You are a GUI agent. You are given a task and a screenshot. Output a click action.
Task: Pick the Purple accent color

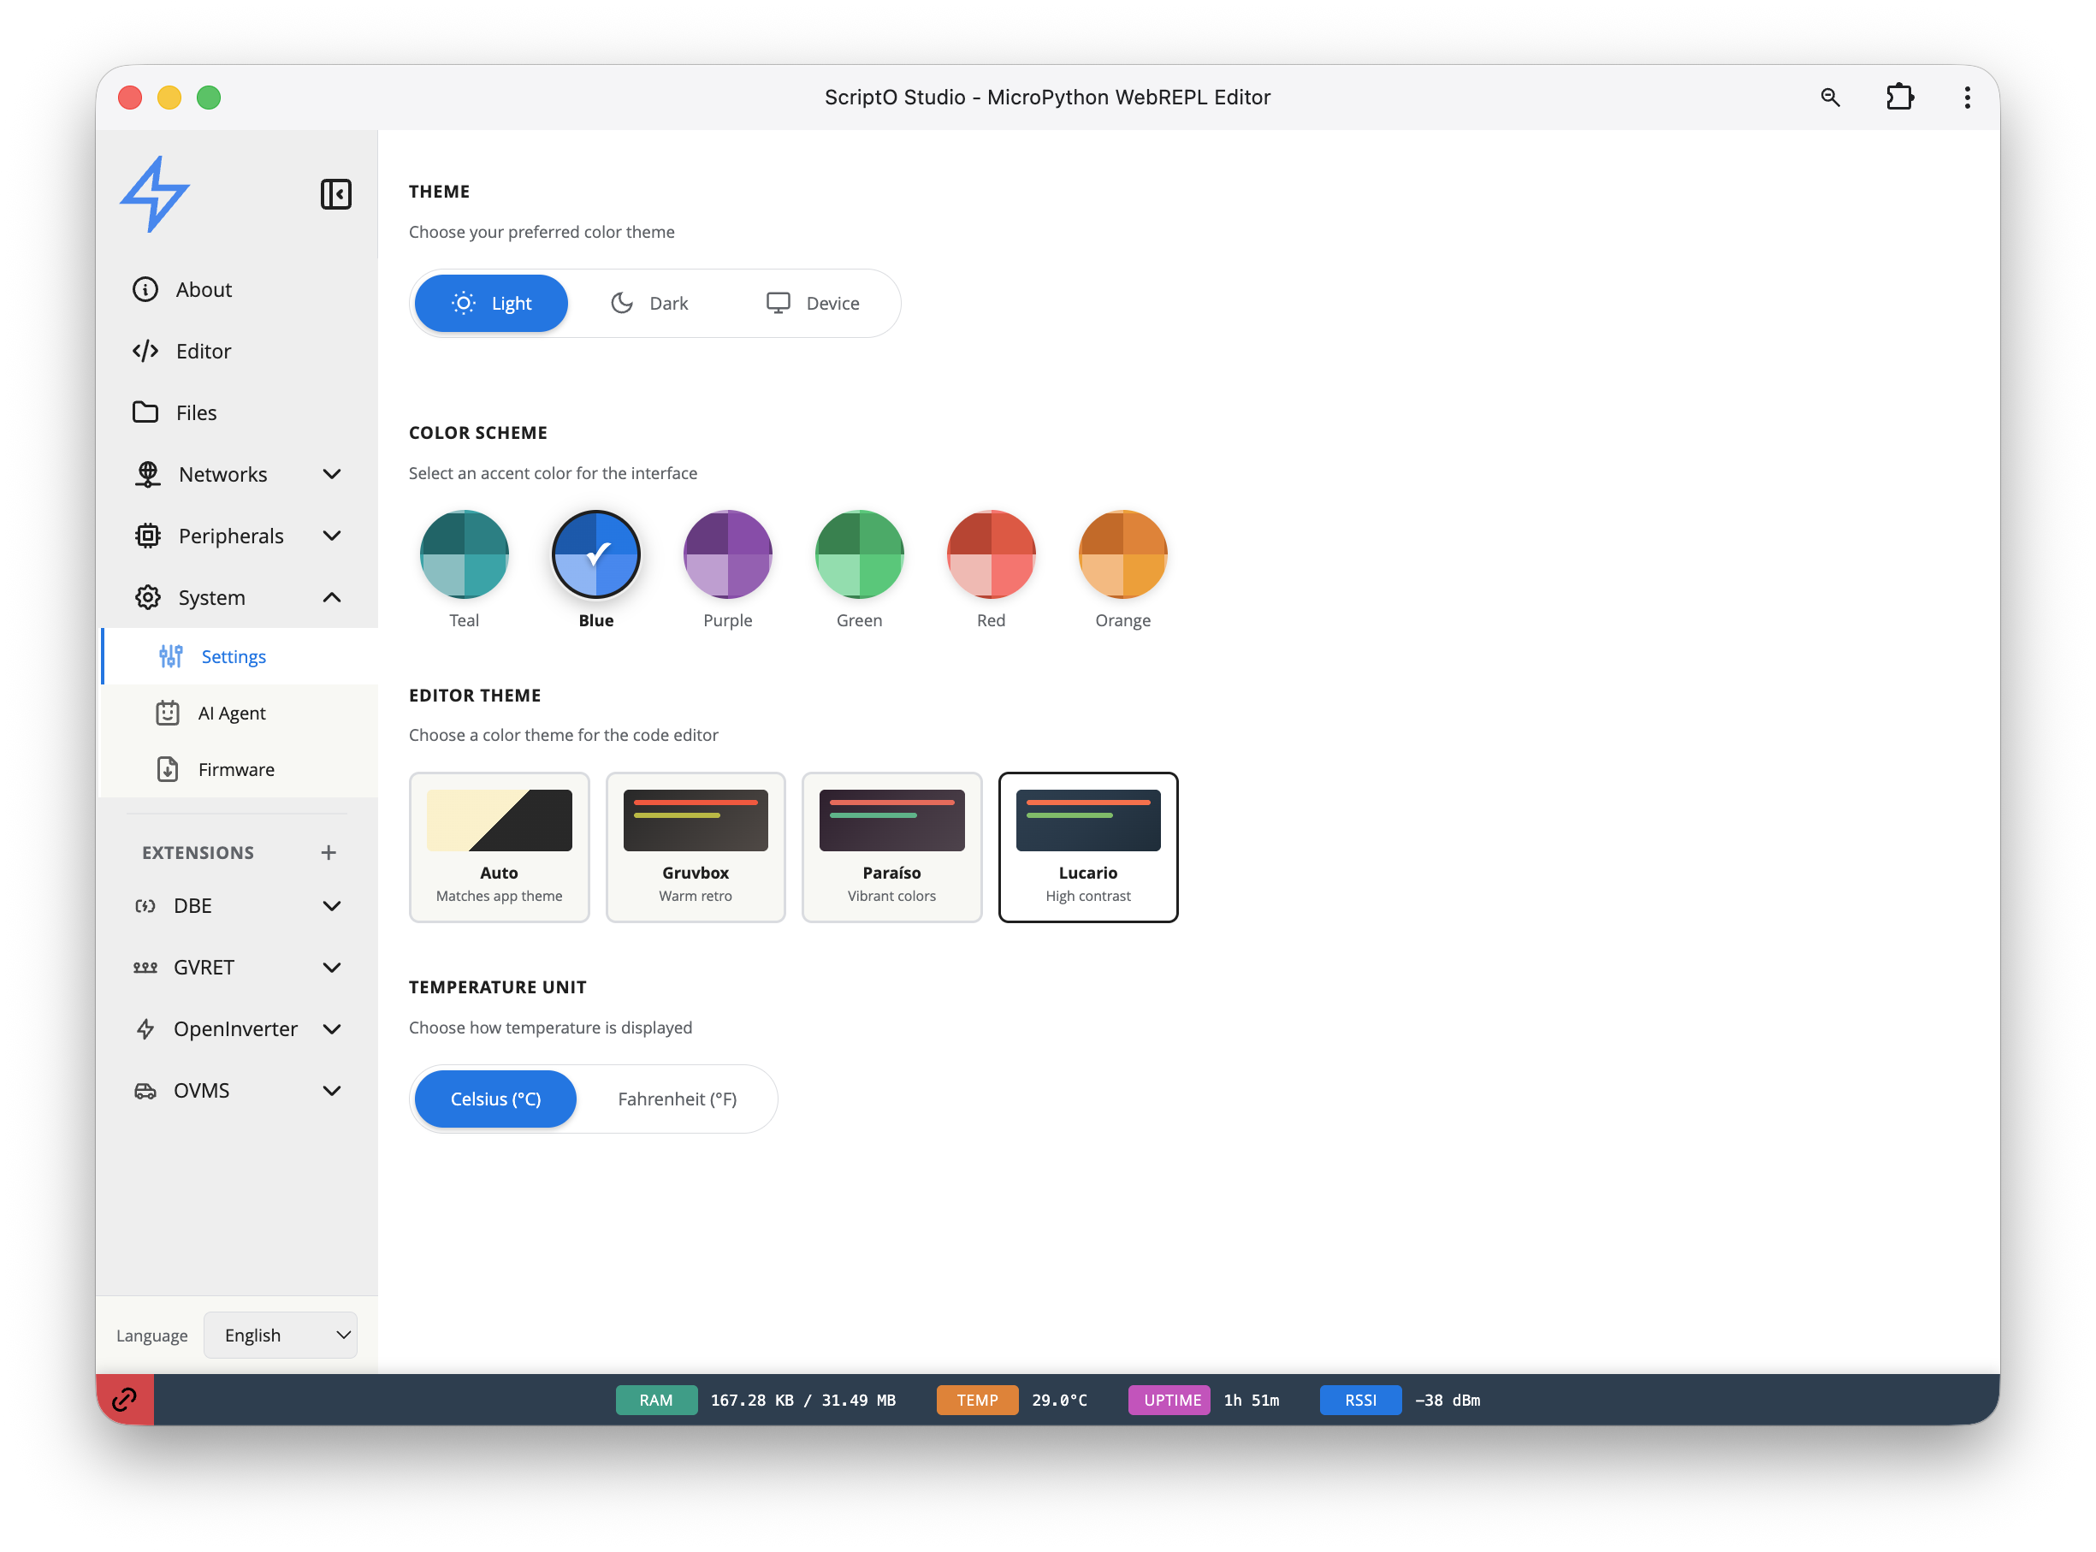point(727,554)
